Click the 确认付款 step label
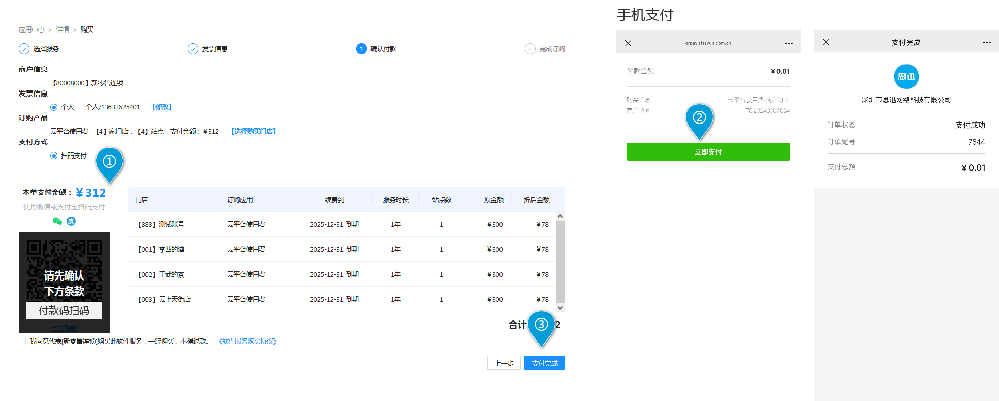 383,49
